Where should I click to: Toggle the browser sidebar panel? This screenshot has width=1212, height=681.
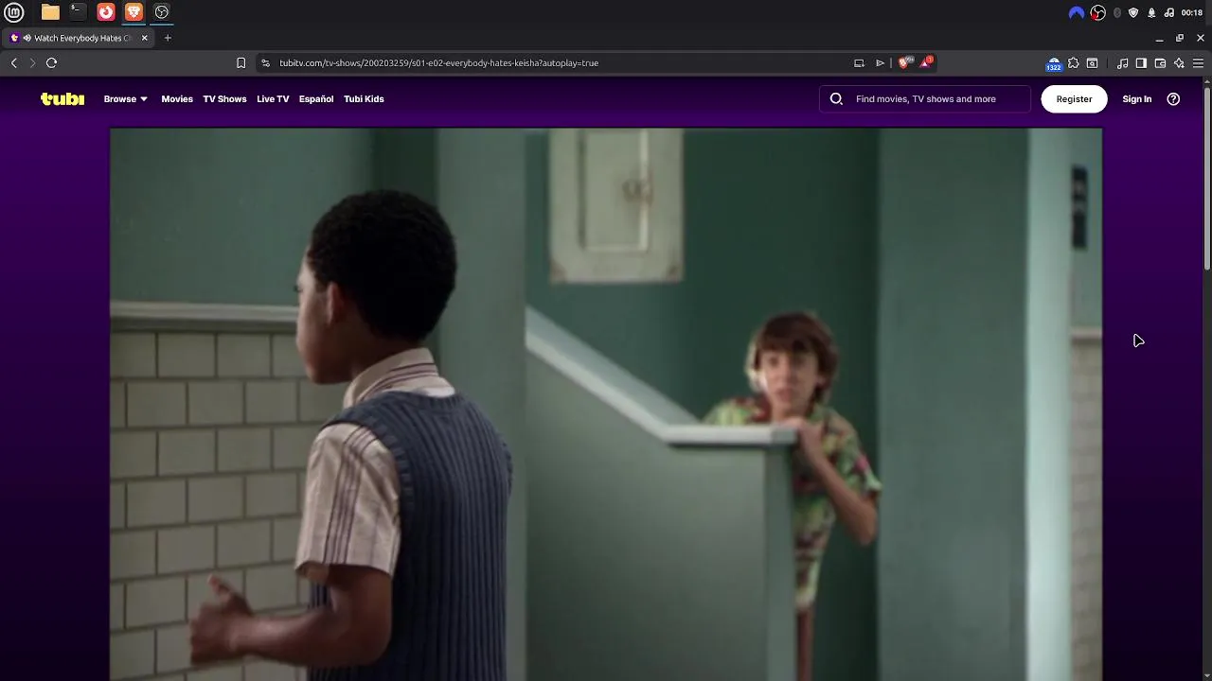pyautogui.click(x=1141, y=63)
